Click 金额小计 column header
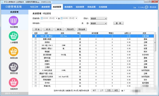 [x=127, y=33]
